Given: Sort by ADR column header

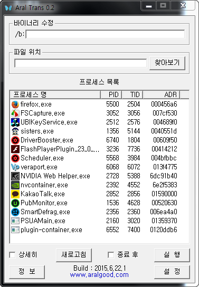Looking at the screenshot, I should pyautogui.click(x=162, y=94).
